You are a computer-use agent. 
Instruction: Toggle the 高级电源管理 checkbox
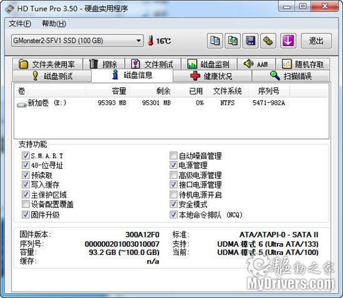173,175
